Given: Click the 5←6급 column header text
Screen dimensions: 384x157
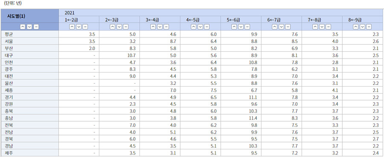Looking at the screenshot, I should 233,20.
